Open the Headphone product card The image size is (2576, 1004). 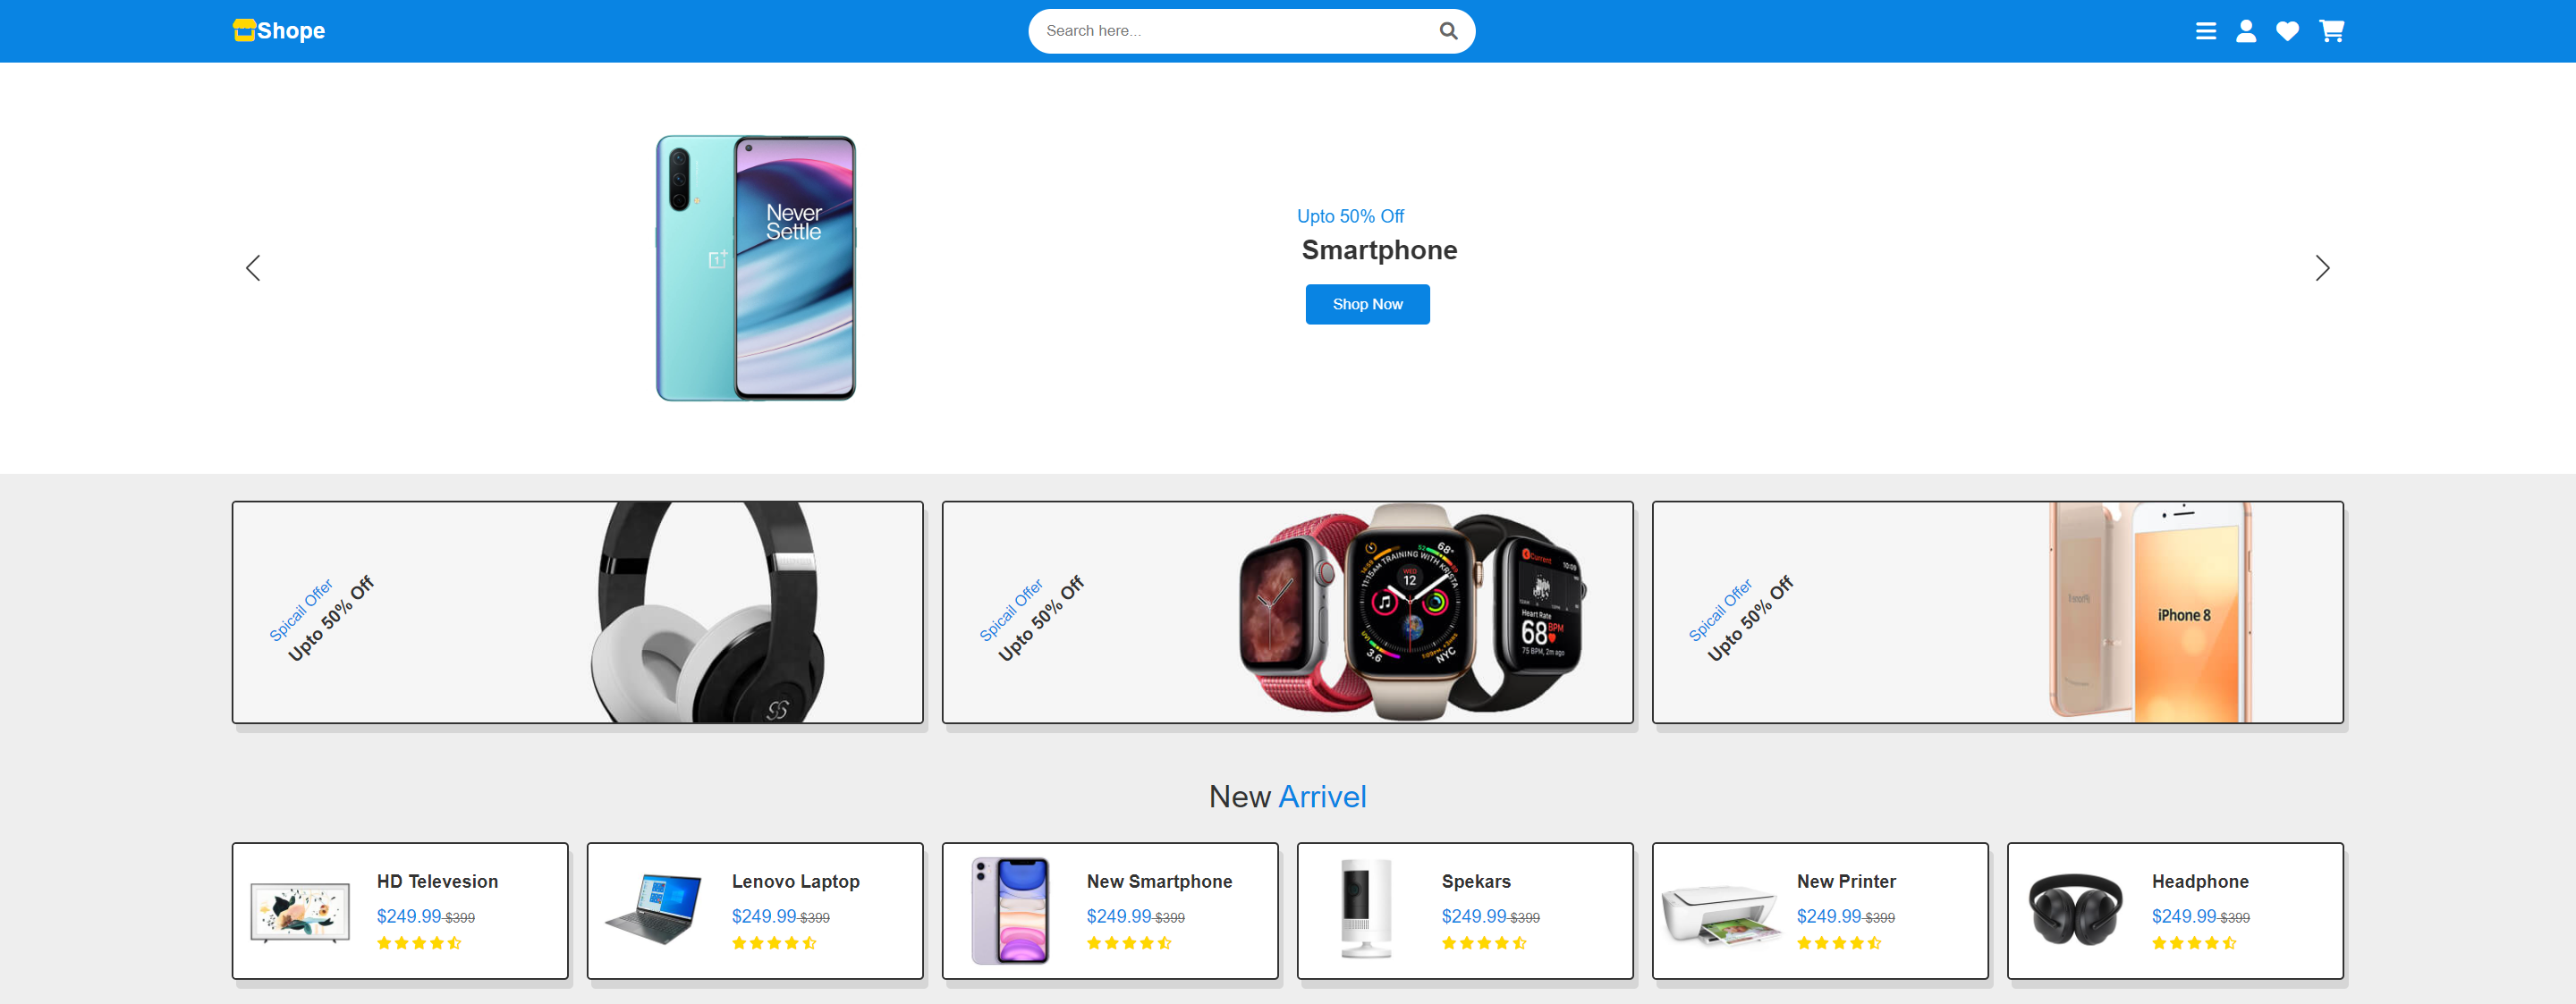click(x=2175, y=910)
